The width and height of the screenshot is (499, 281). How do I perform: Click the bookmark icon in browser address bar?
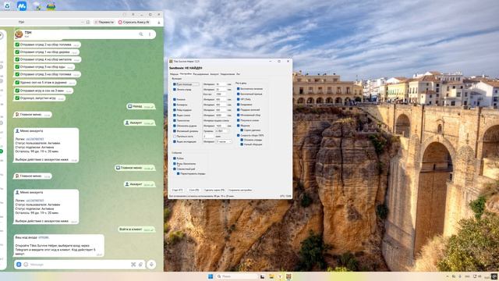pyautogui.click(x=88, y=23)
